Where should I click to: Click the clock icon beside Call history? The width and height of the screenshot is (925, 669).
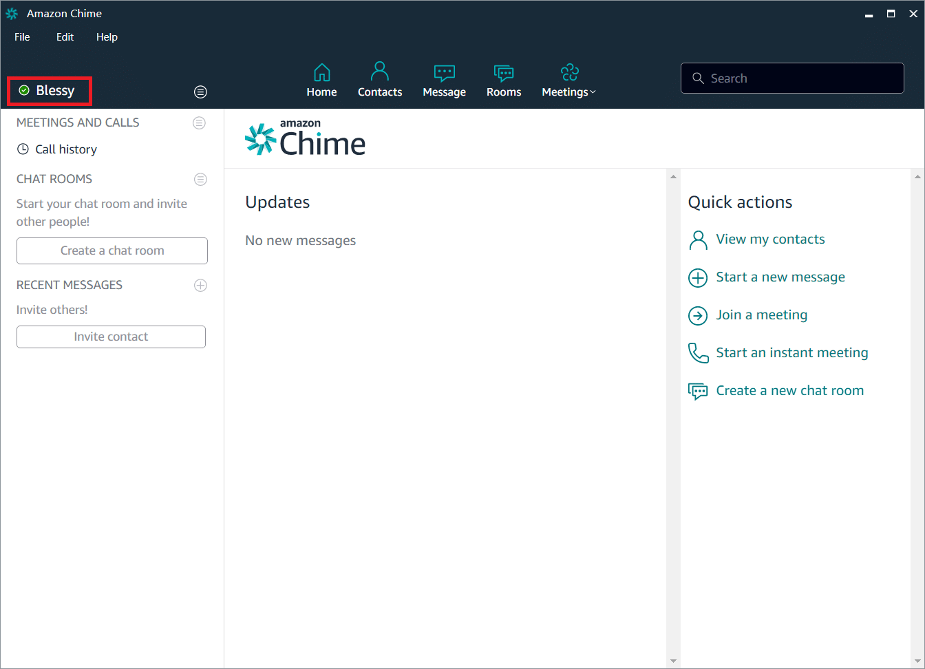[23, 149]
